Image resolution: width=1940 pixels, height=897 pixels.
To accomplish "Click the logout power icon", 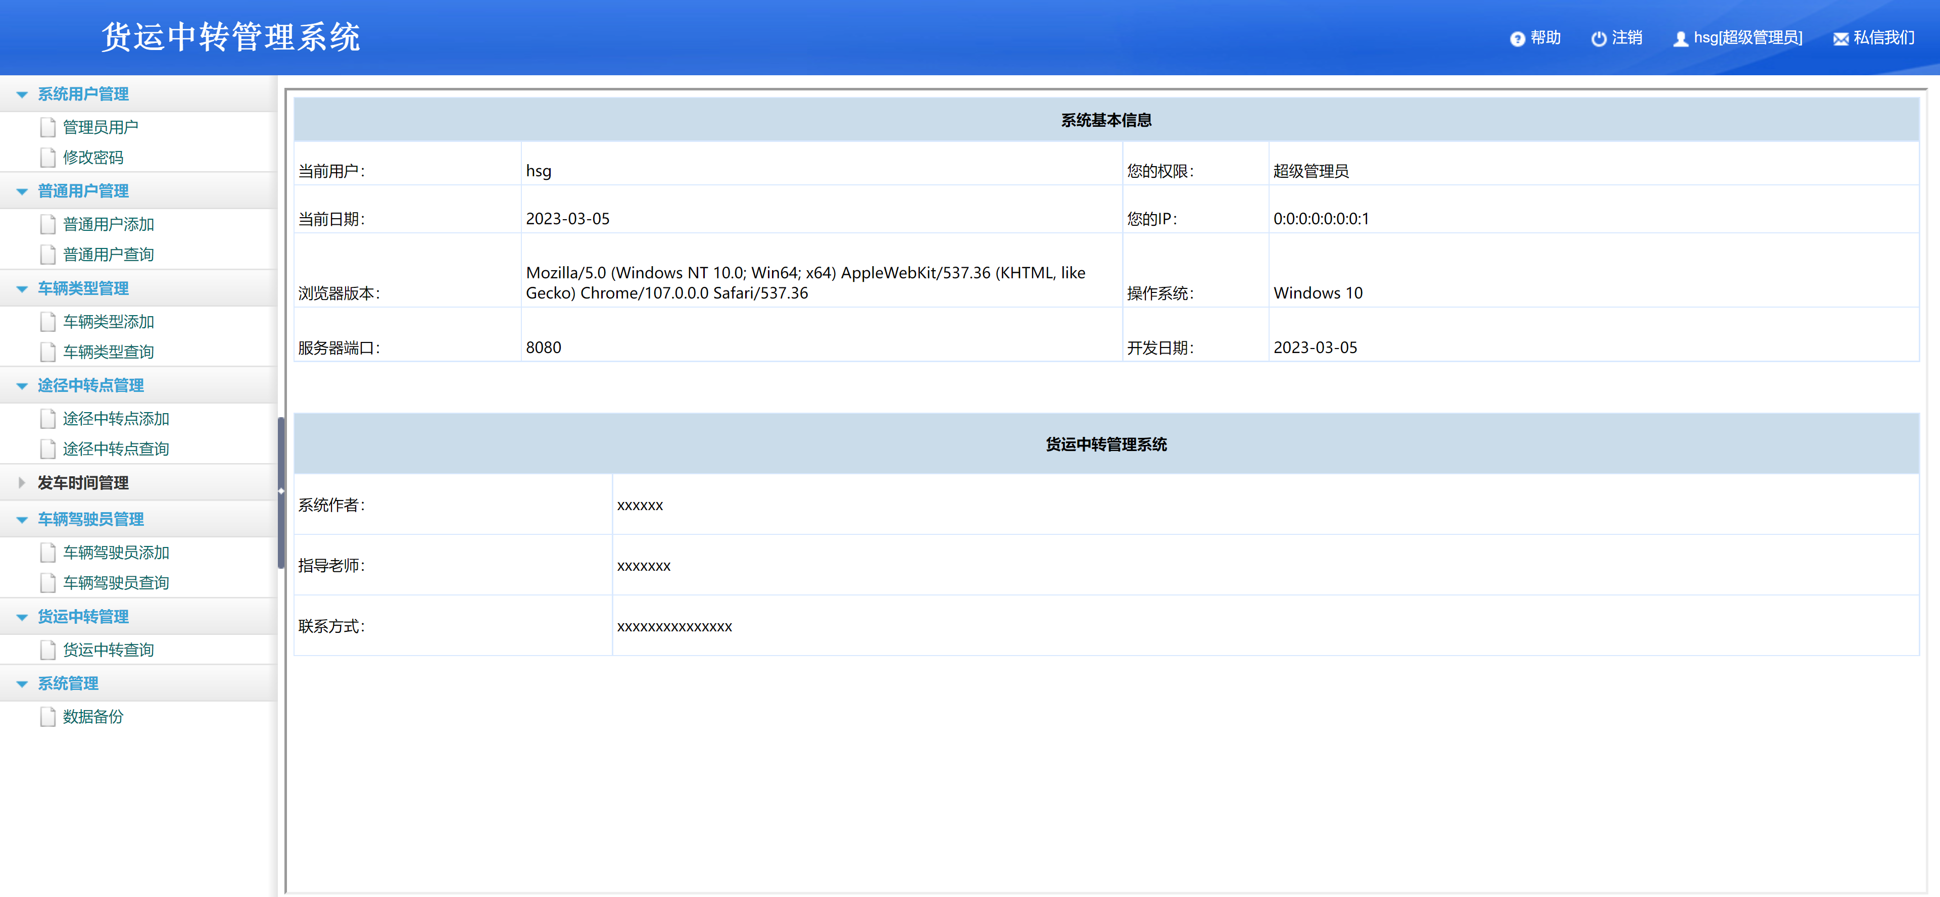I will [1598, 38].
